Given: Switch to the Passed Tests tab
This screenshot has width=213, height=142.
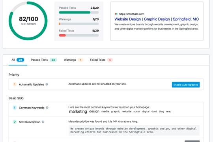Looking at the screenshot, I should coord(44,60).
